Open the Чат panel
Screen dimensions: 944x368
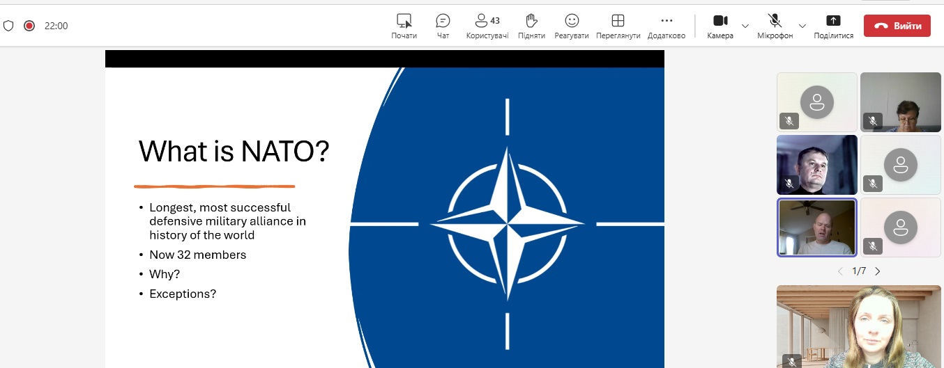tap(443, 26)
